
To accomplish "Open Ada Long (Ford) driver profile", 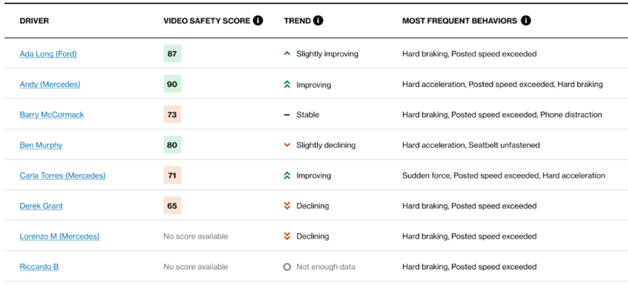I will 48,54.
